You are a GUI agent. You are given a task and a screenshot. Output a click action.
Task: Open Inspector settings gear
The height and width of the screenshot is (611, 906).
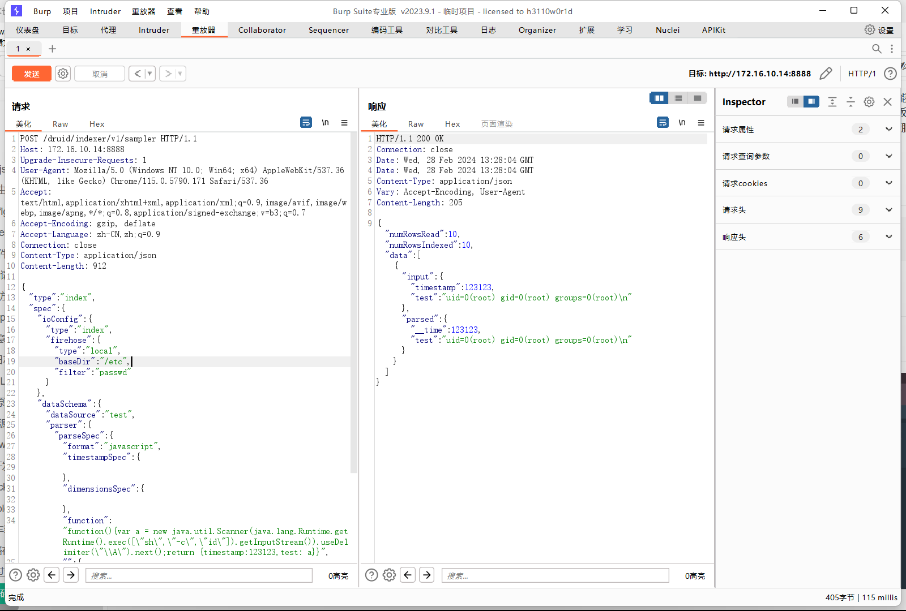coord(869,101)
